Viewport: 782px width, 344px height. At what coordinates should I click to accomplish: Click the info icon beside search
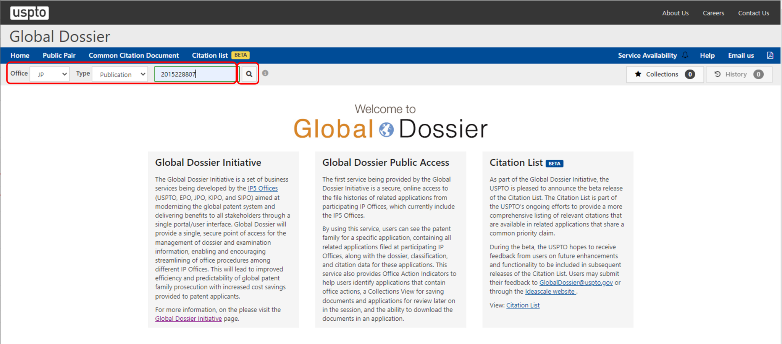265,73
